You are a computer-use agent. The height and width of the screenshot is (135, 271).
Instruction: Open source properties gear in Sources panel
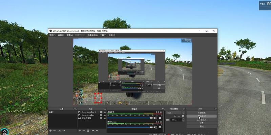coord(88,131)
